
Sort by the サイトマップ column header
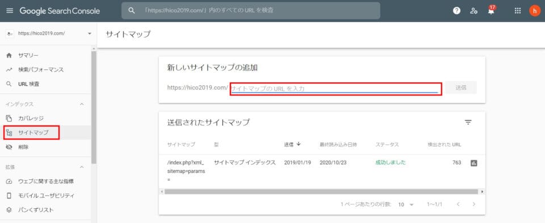point(181,145)
